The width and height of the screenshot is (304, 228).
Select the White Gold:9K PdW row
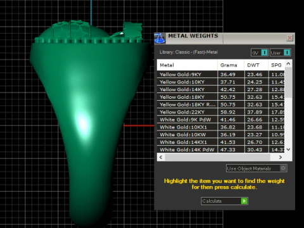click(221, 120)
